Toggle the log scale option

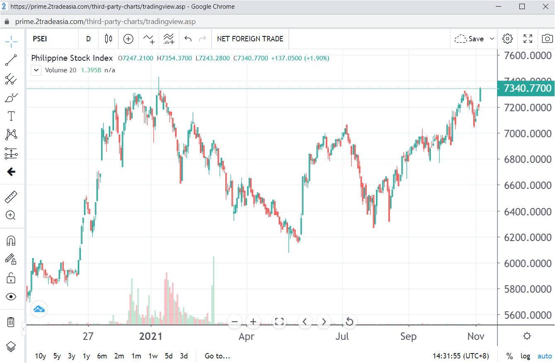click(x=525, y=356)
